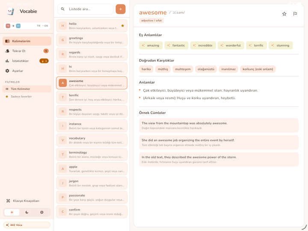Click the stunning synonym chip

[281, 45]
